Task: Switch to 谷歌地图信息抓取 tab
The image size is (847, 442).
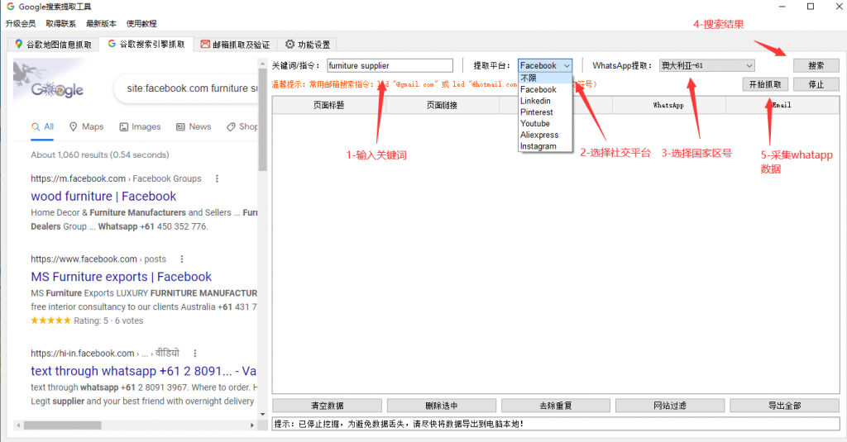Action: (x=54, y=45)
